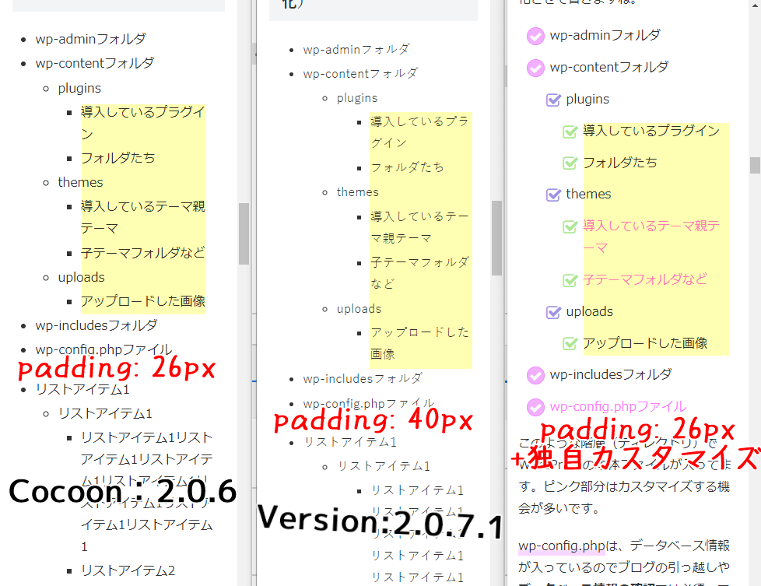Open the pink wp-config.phpファイル link in check-icon panel
This screenshot has width=761, height=586.
click(619, 406)
